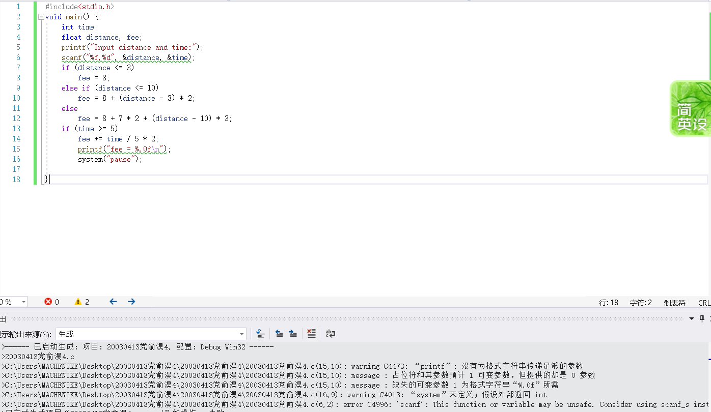Image resolution: width=711 pixels, height=412 pixels.
Task: Click the printf "fee = %.0f\n" line
Action: tap(124, 149)
